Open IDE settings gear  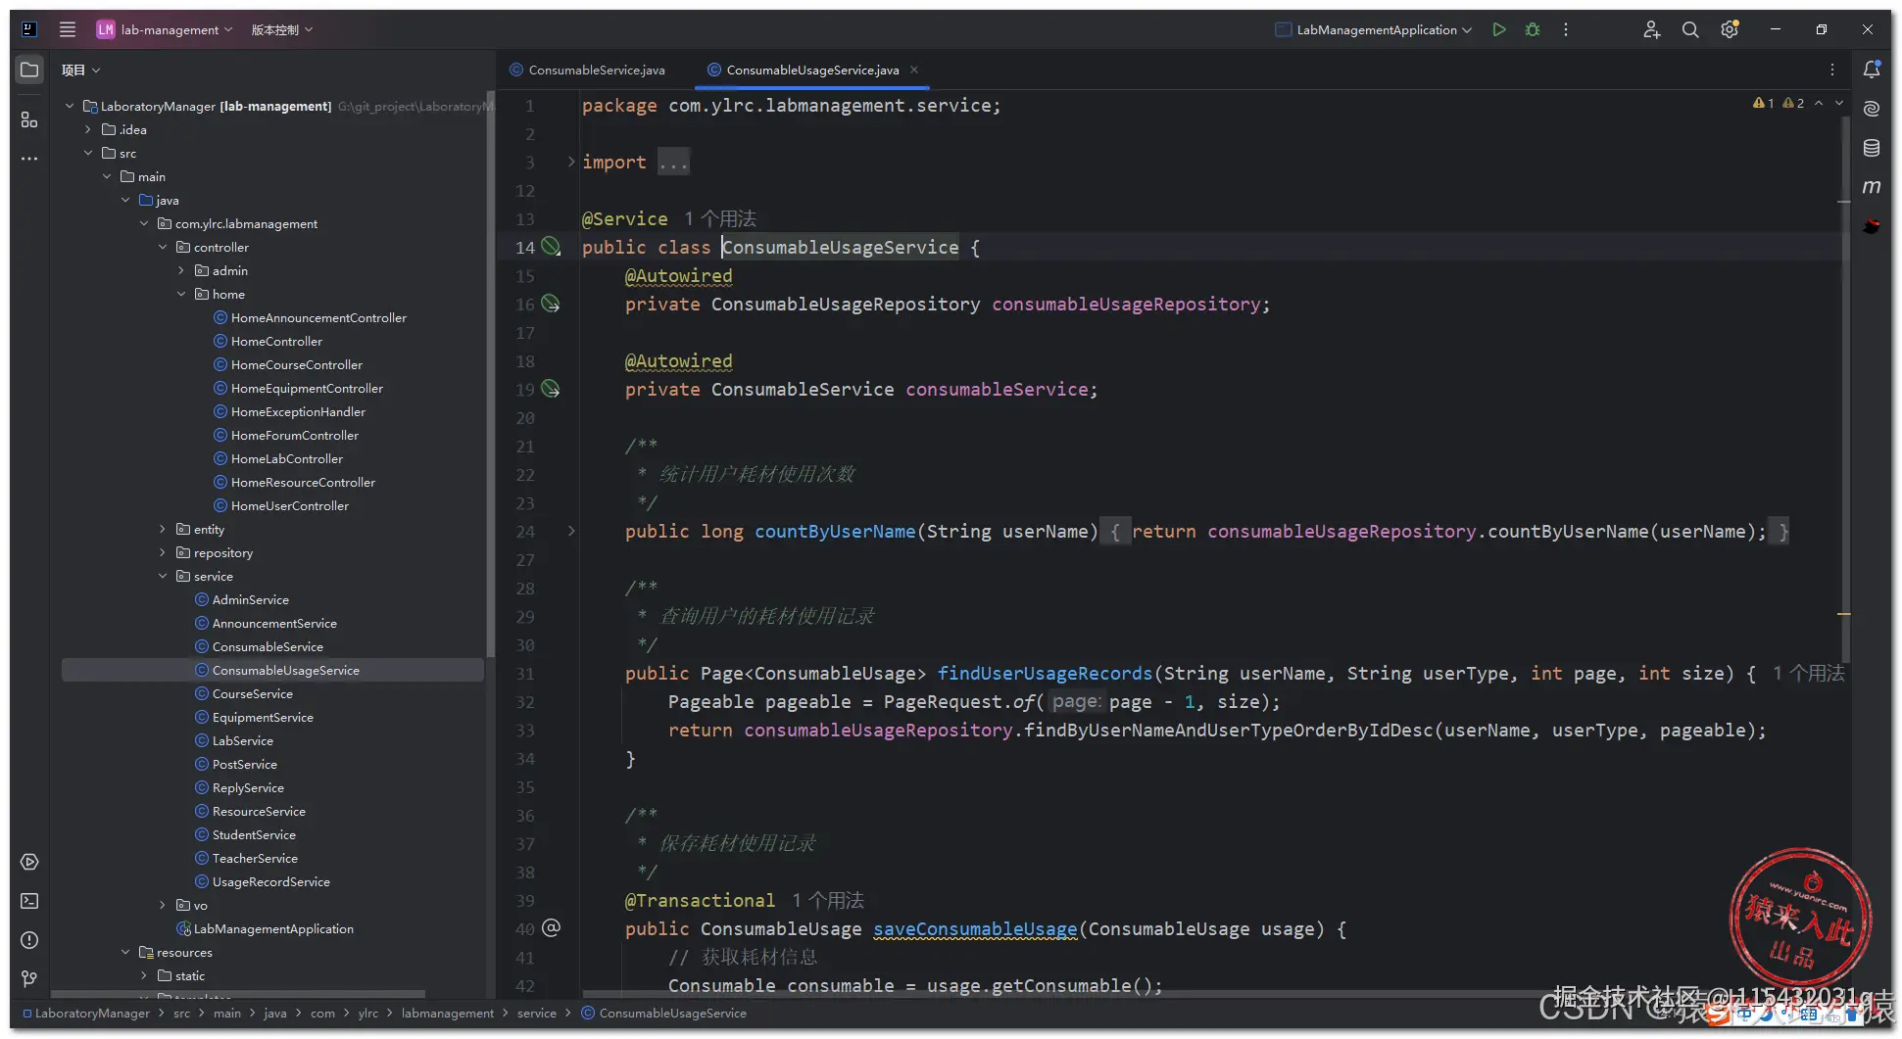pos(1730,29)
